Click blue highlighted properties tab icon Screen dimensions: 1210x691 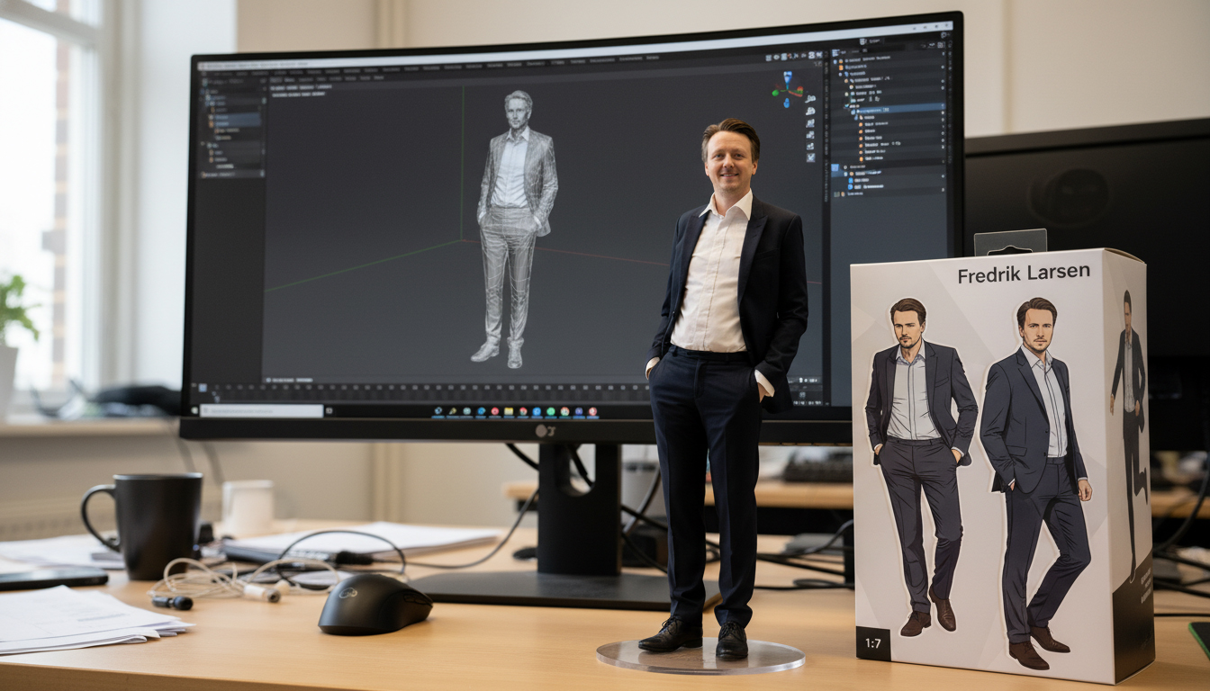[x=835, y=168]
